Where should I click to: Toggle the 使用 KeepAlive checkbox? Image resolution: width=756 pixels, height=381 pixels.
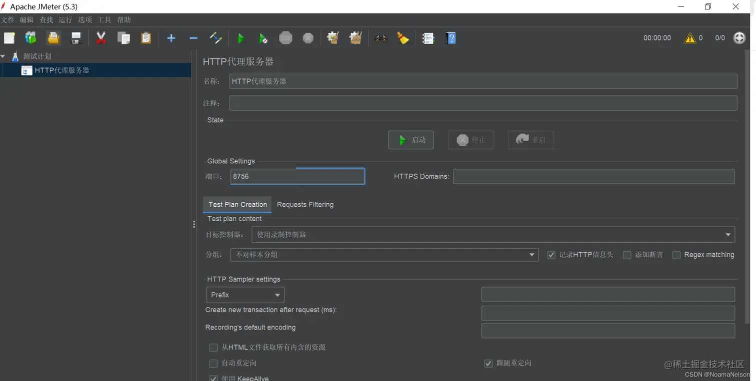(213, 379)
